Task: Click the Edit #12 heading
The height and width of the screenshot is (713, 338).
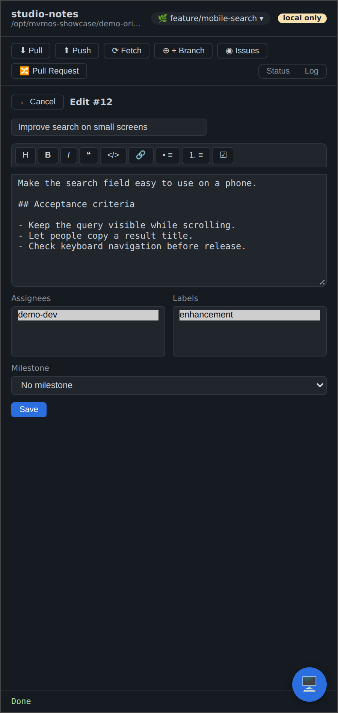Action: (x=91, y=102)
